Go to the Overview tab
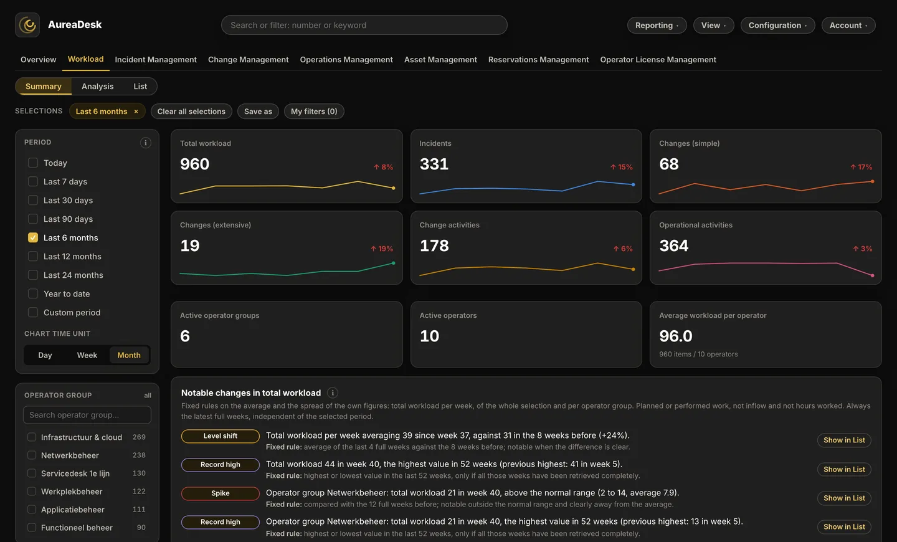The width and height of the screenshot is (897, 542). (38, 60)
